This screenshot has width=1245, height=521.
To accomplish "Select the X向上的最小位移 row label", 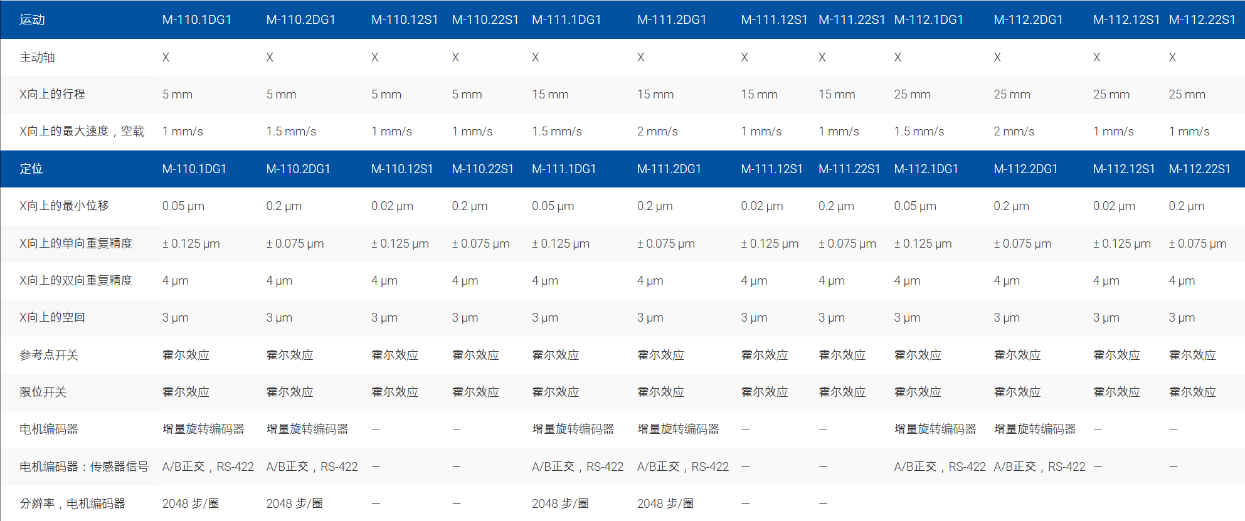I will point(64,206).
